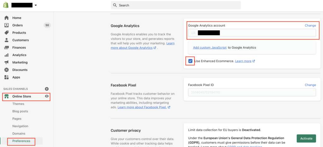Open Learn more about Facebook Pixel link
The image size is (323, 147).
point(142,107)
